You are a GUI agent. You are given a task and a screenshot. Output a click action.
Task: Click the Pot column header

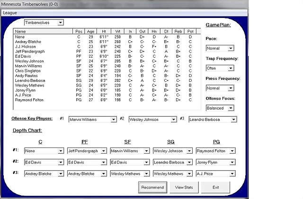pyautogui.click(x=190, y=31)
